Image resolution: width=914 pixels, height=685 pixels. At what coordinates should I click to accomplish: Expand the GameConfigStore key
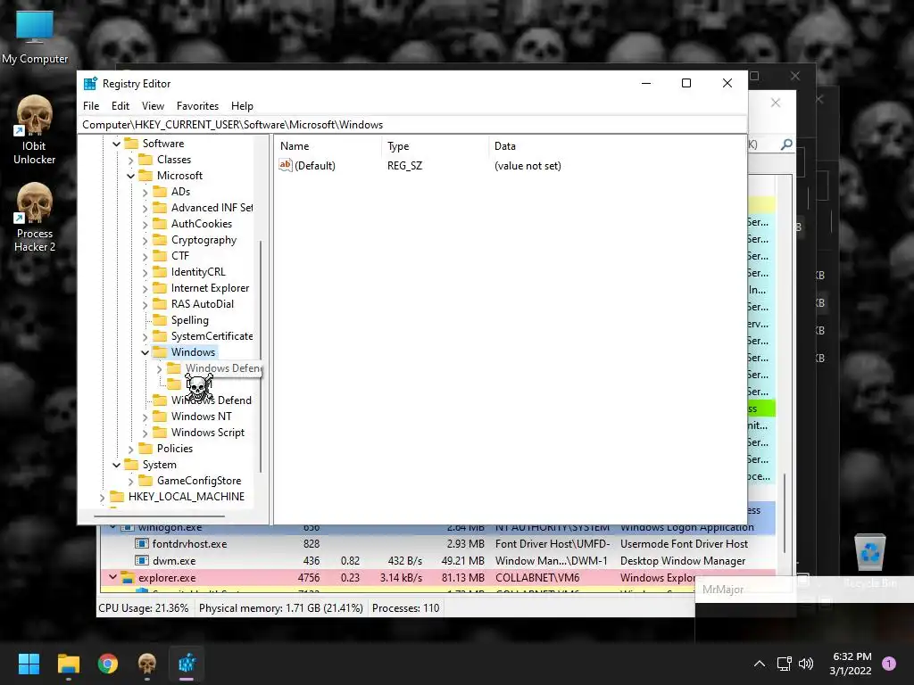click(x=130, y=481)
